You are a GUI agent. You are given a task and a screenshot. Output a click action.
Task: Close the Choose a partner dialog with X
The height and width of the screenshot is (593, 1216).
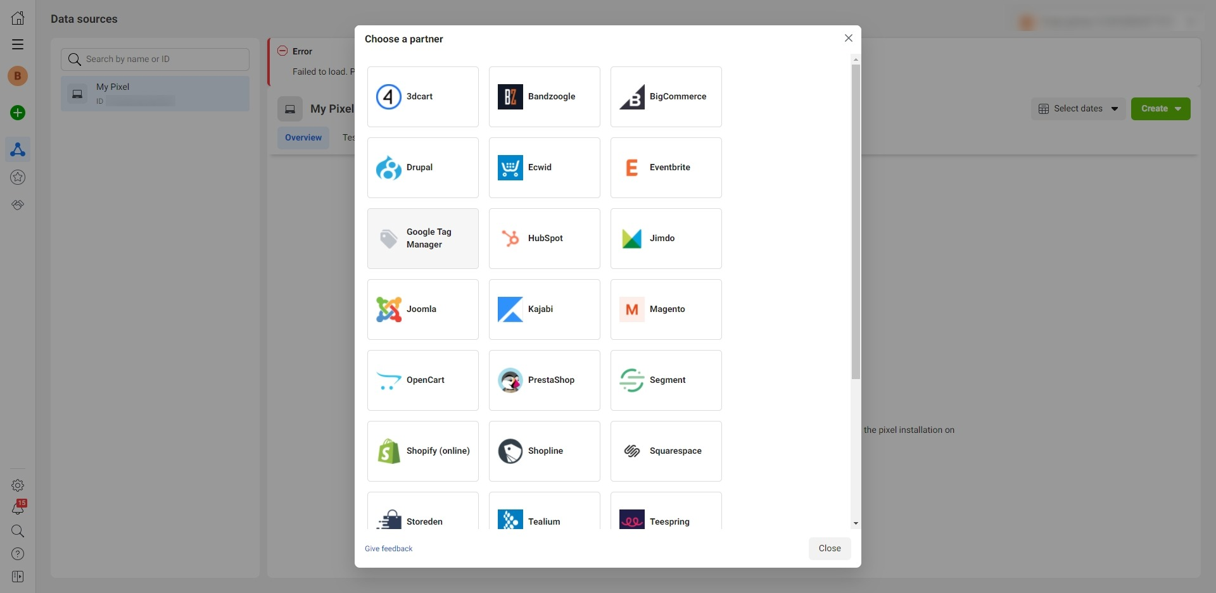[849, 38]
